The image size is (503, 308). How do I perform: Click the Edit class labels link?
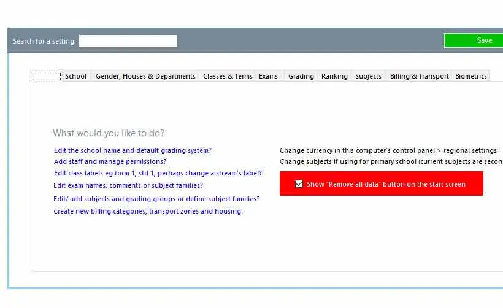(158, 173)
